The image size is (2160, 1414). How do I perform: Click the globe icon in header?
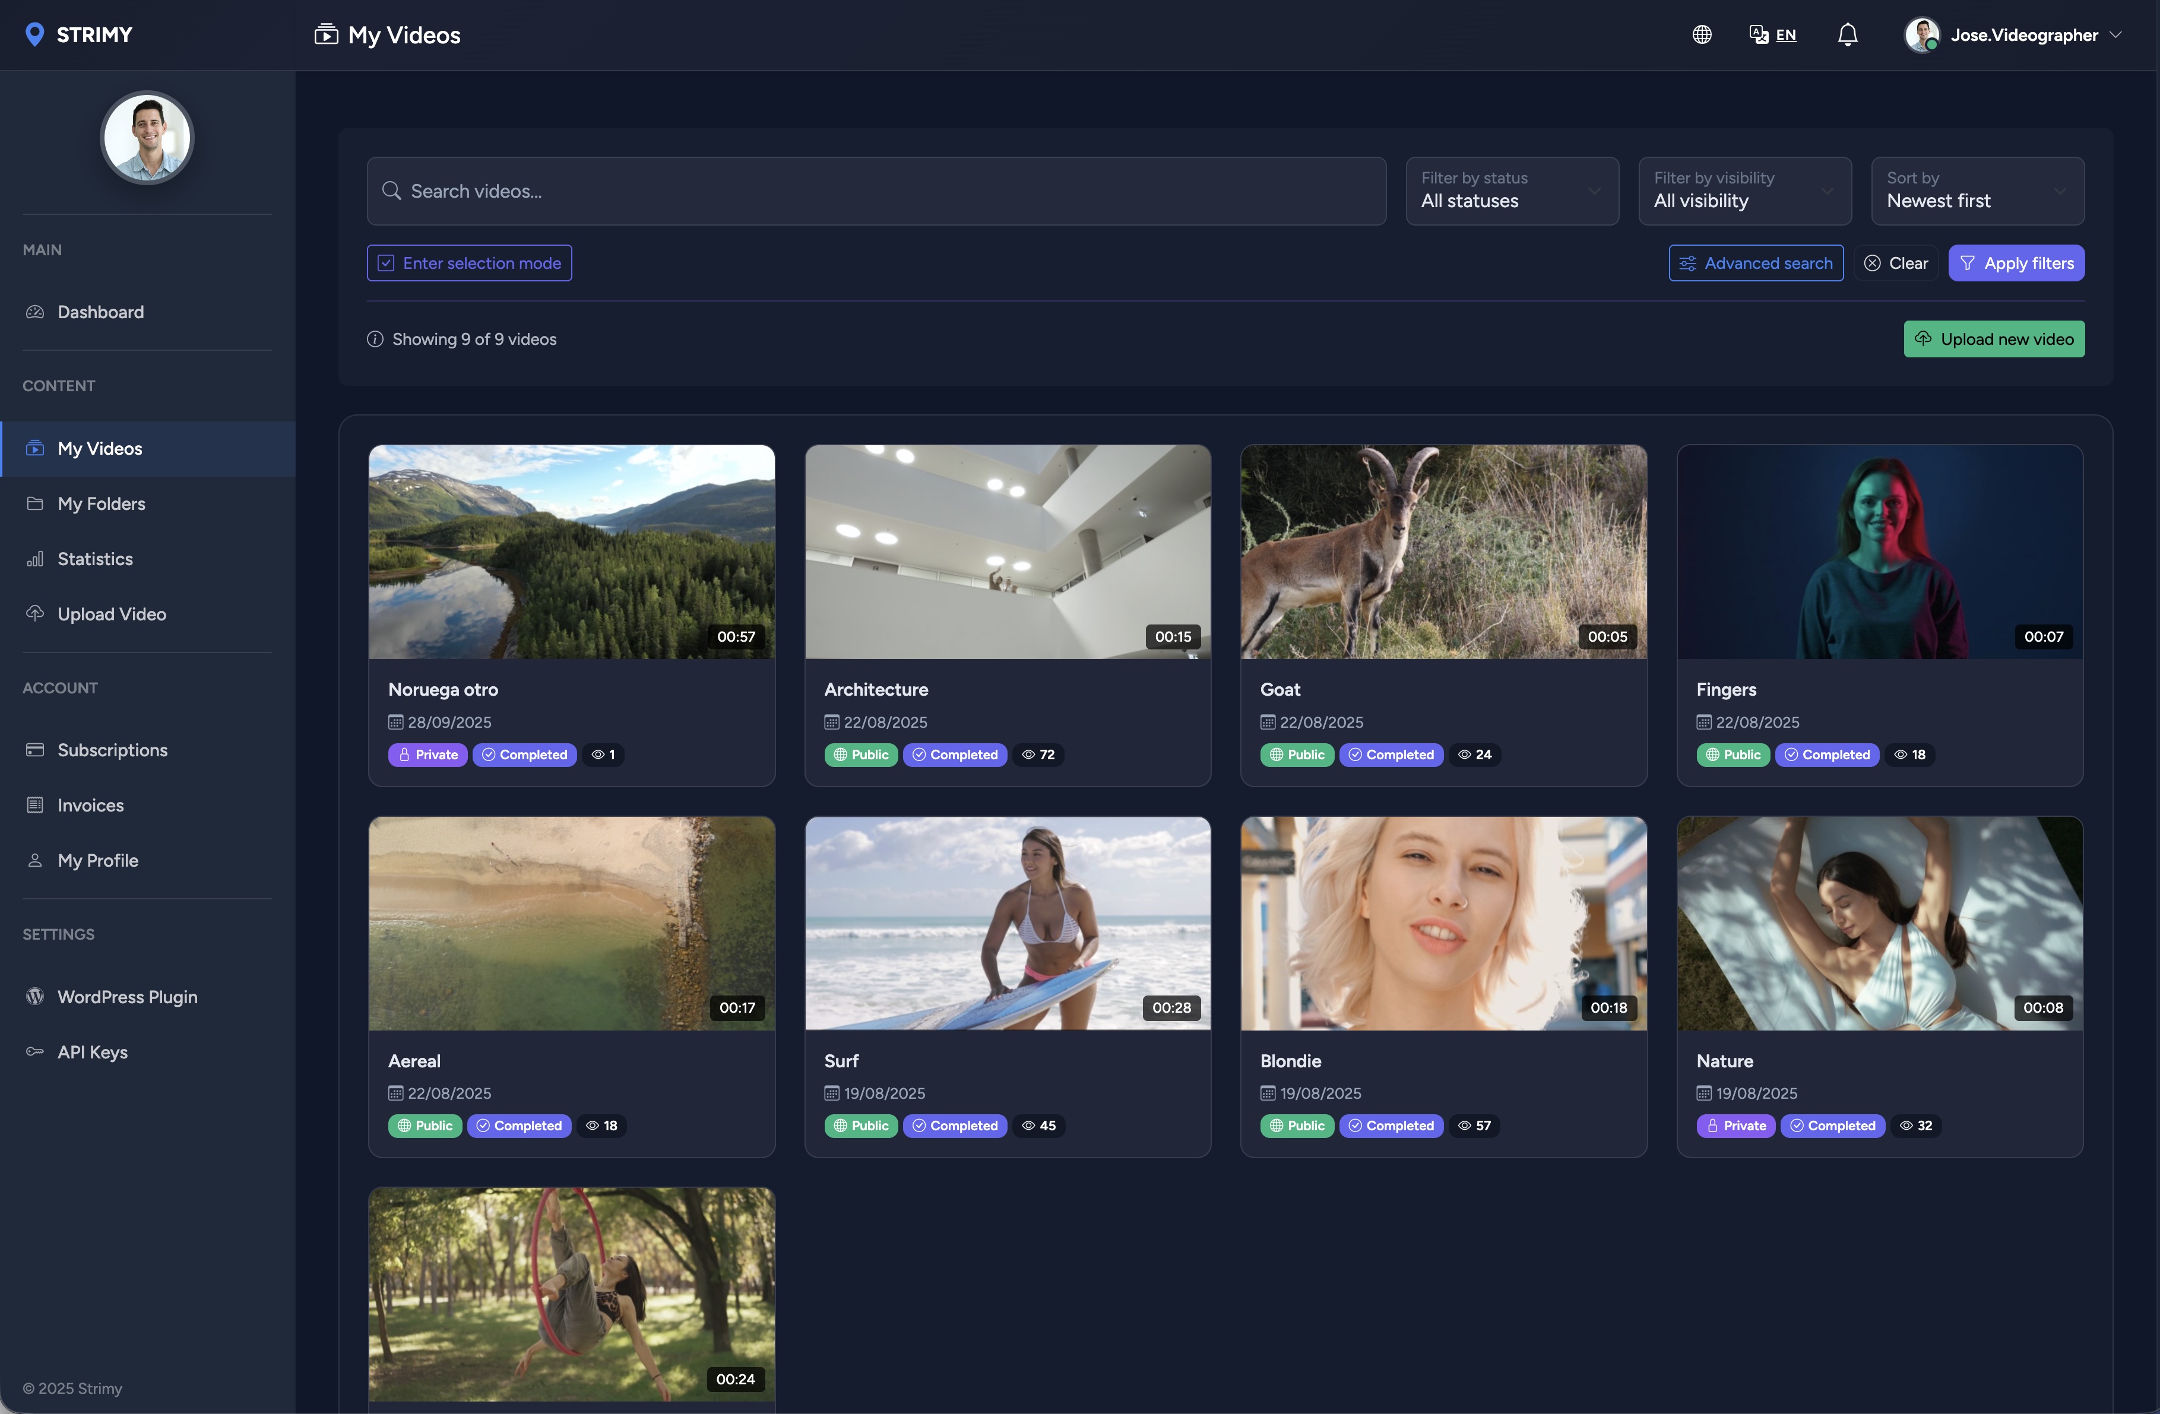[1702, 34]
